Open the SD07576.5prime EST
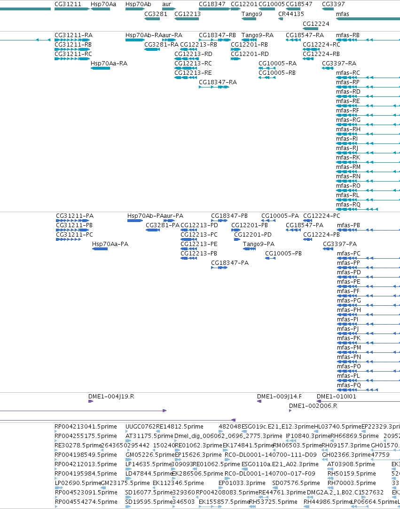400x509 pixels. 296,483
